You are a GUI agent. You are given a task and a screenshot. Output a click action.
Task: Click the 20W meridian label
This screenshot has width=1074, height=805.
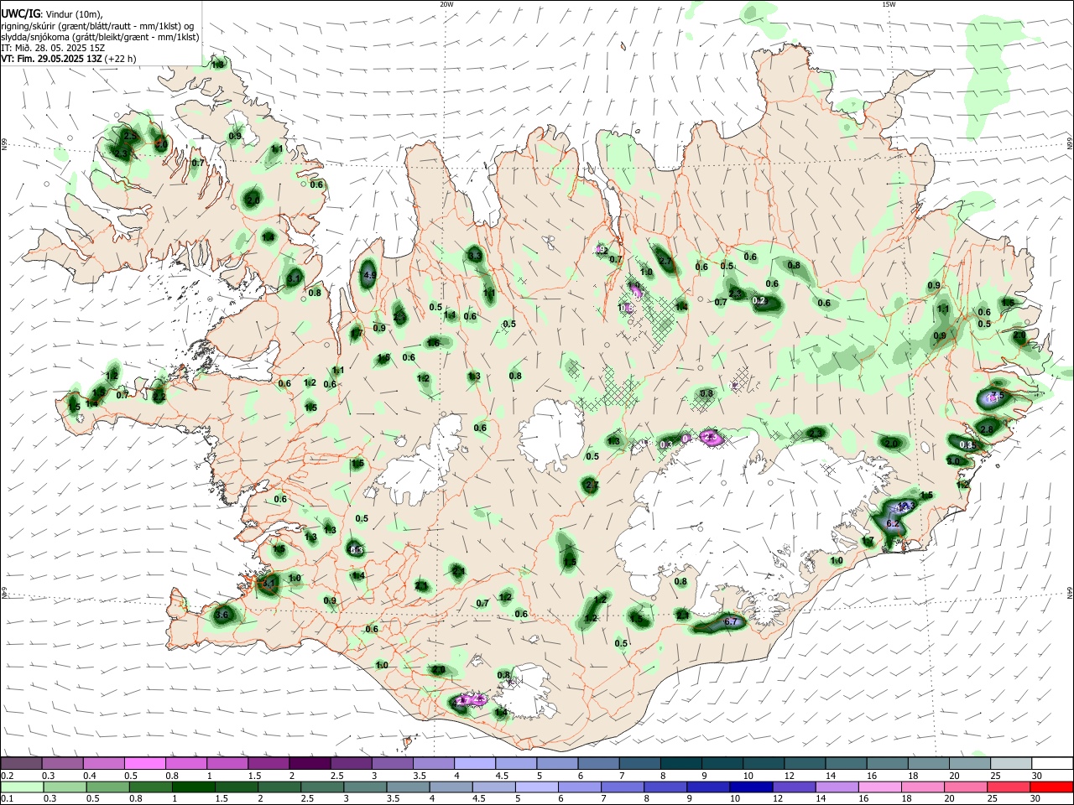[x=447, y=4]
